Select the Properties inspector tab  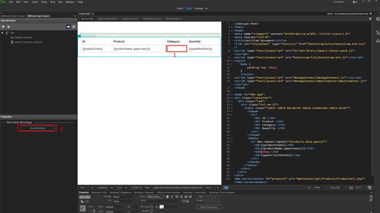[x=84, y=193]
